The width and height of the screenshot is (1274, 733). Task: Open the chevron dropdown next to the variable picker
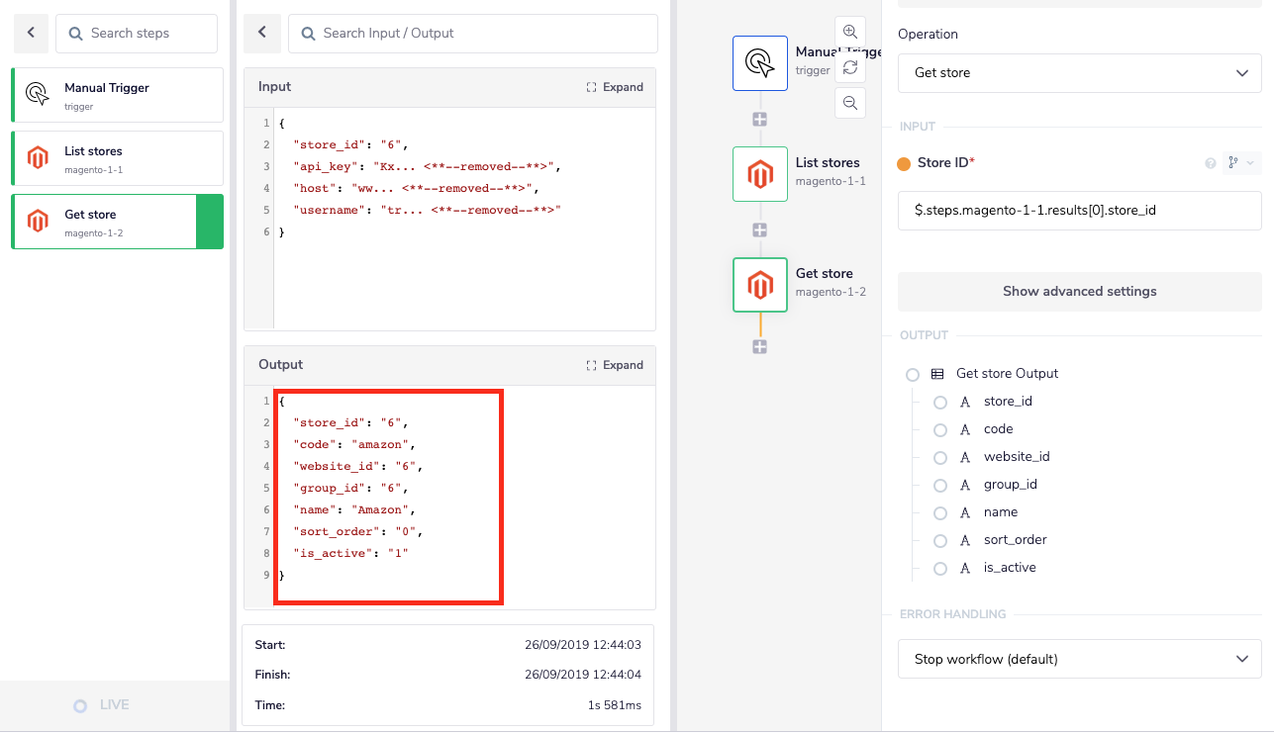coord(1248,162)
